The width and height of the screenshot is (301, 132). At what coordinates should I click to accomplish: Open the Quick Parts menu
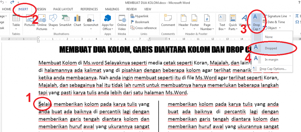[233, 23]
